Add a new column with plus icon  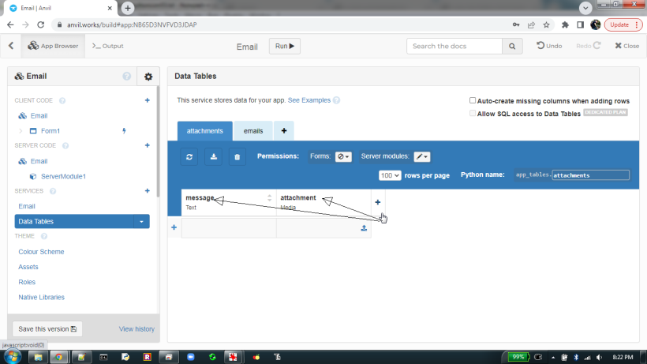[x=377, y=202]
